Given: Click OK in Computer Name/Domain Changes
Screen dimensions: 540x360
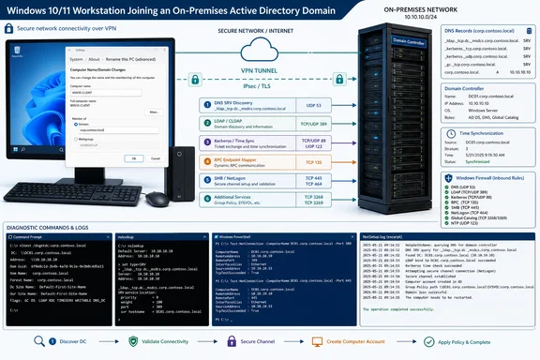Looking at the screenshot, I should (x=134, y=158).
